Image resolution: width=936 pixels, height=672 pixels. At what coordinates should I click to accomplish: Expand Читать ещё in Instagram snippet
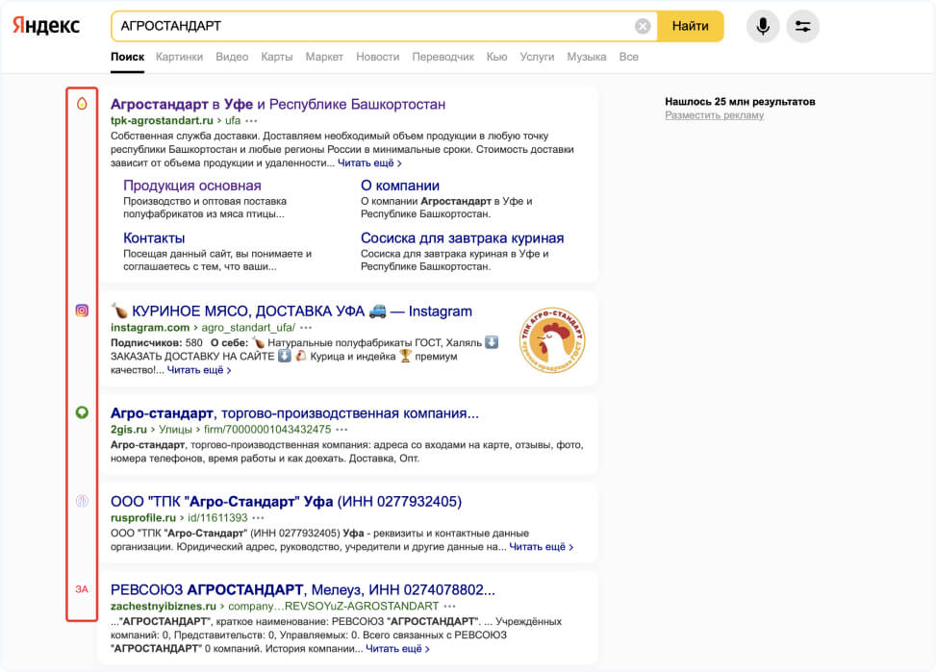click(x=199, y=370)
